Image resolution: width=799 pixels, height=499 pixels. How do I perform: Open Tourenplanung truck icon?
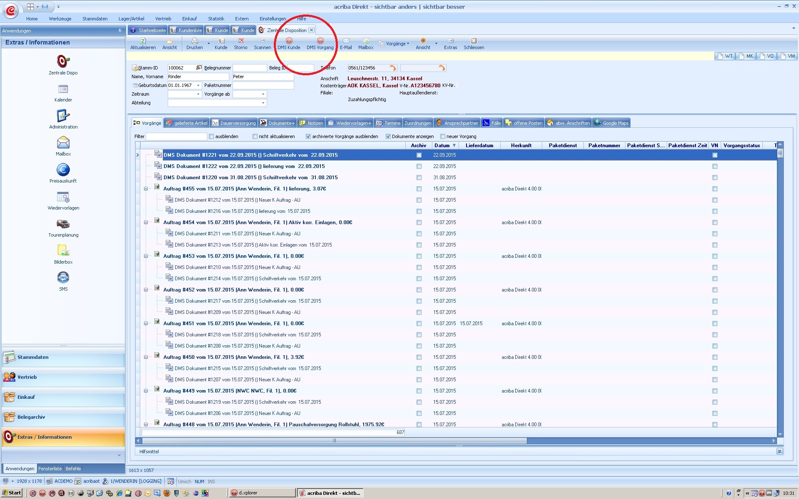pyautogui.click(x=63, y=227)
